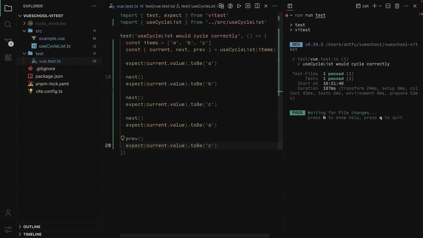Screen dimensions: 423x238
Task: Open useCycleList.ts in the explorer
Action: point(55,46)
